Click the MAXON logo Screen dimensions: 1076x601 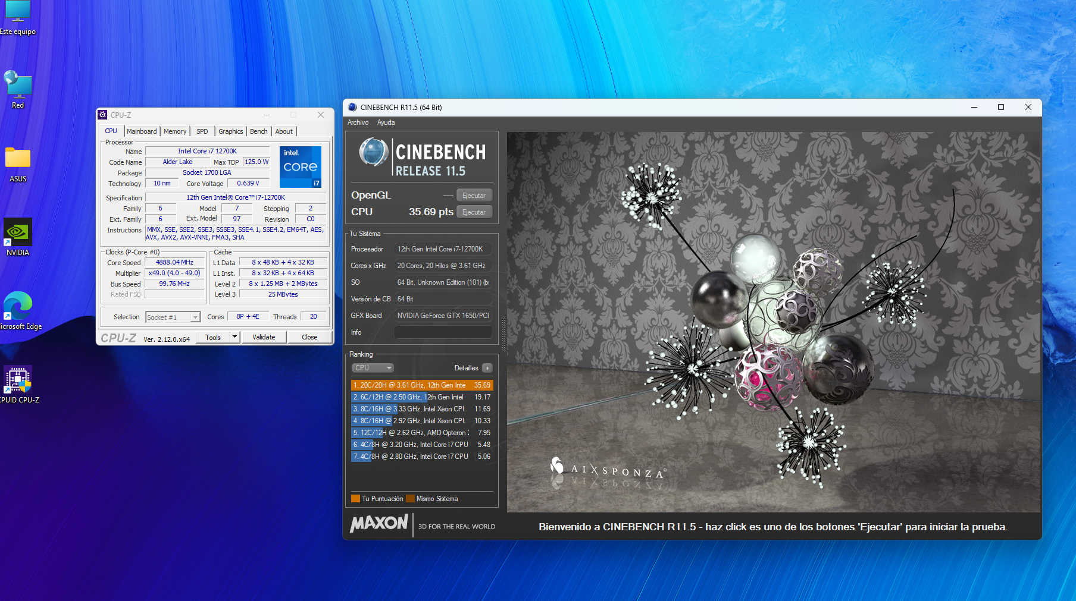point(379,524)
